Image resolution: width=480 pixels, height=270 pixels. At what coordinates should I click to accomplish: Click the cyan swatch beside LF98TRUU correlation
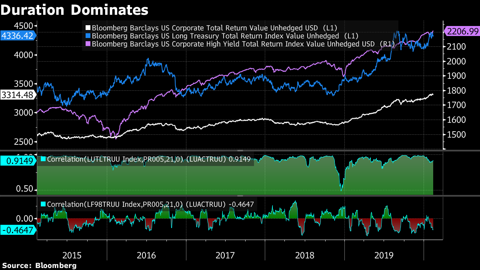coord(43,205)
